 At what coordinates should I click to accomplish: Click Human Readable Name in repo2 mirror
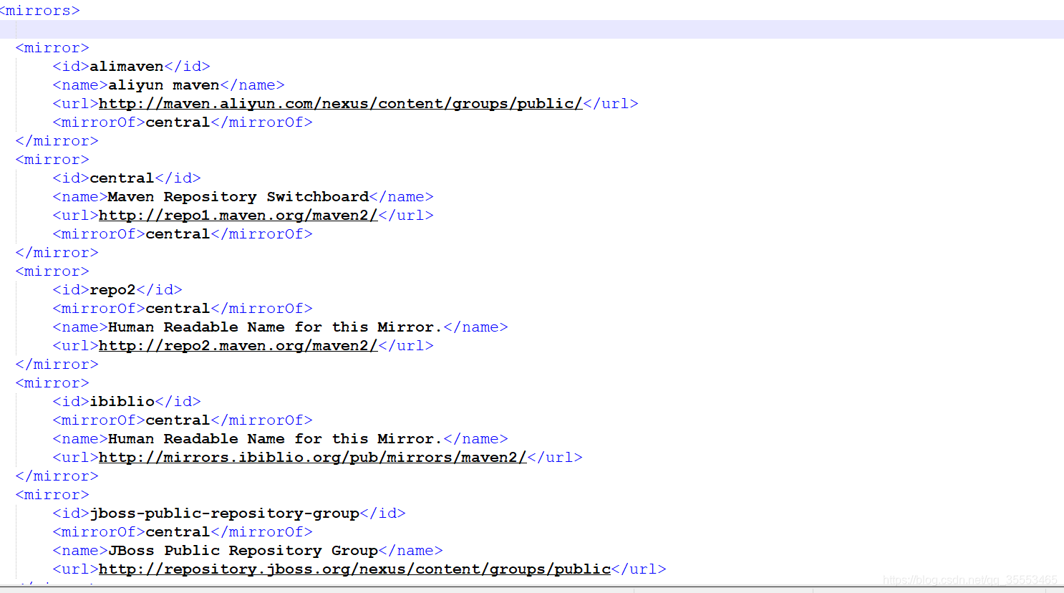pos(276,327)
